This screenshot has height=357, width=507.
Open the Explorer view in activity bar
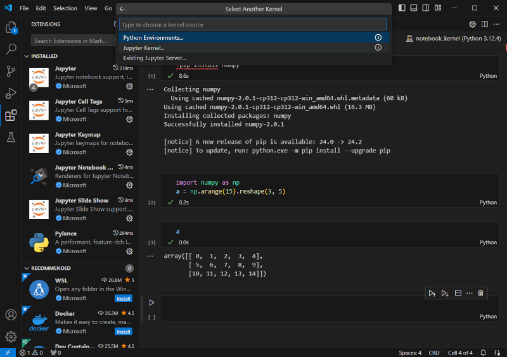[x=11, y=27]
